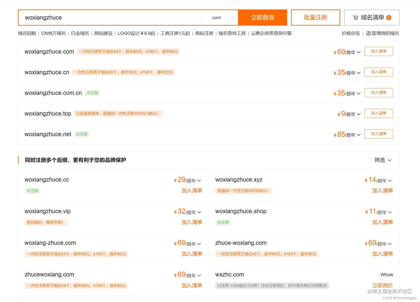Click the woxiangzhuce.top promotion tag

(118, 114)
